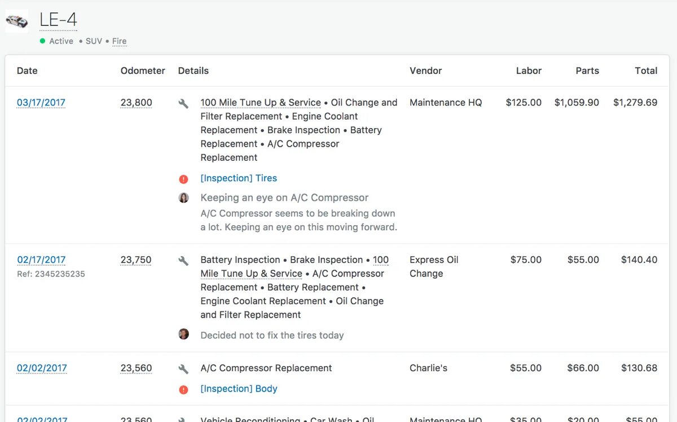Screen dimensions: 677x422
Task: Click the Fire group link under vehicle name
Action: [x=119, y=41]
